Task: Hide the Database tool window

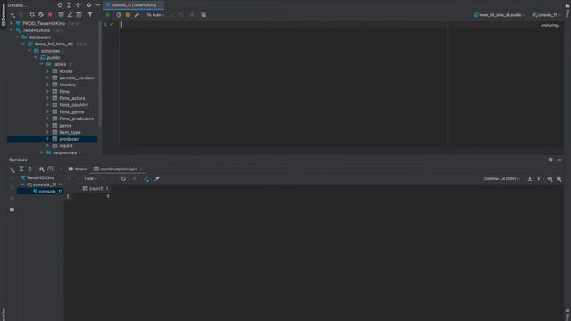Action: tap(97, 5)
